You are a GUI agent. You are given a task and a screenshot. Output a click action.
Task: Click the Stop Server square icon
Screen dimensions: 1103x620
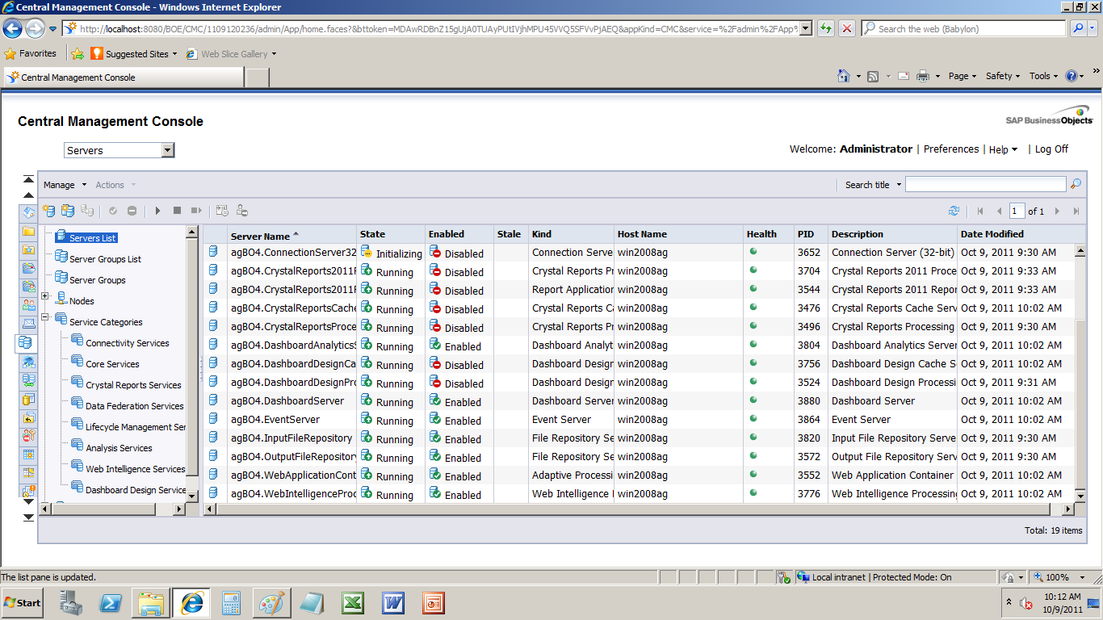[177, 212]
